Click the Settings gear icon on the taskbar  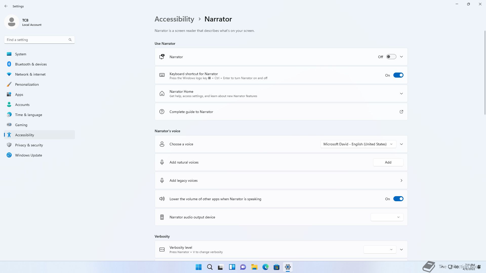(288, 267)
